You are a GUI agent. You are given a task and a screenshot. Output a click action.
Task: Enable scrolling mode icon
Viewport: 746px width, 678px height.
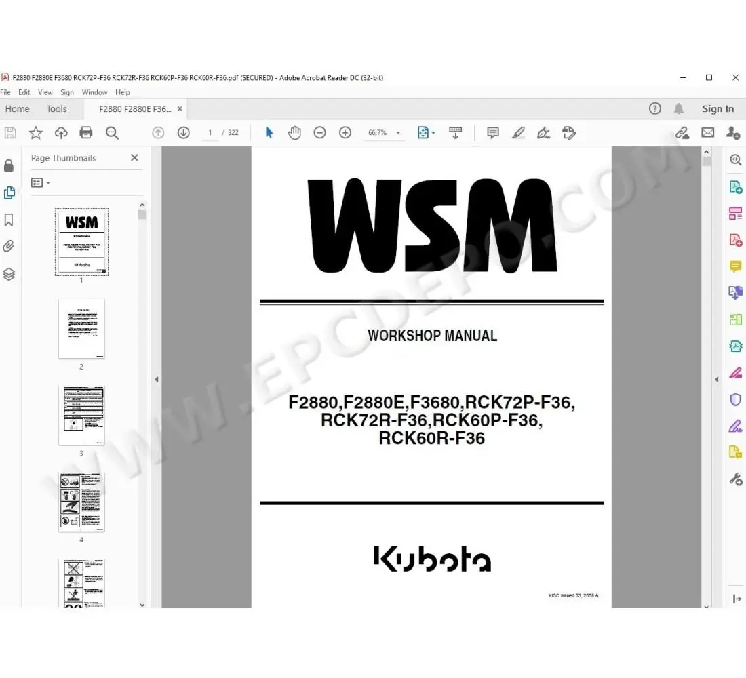[x=455, y=133]
